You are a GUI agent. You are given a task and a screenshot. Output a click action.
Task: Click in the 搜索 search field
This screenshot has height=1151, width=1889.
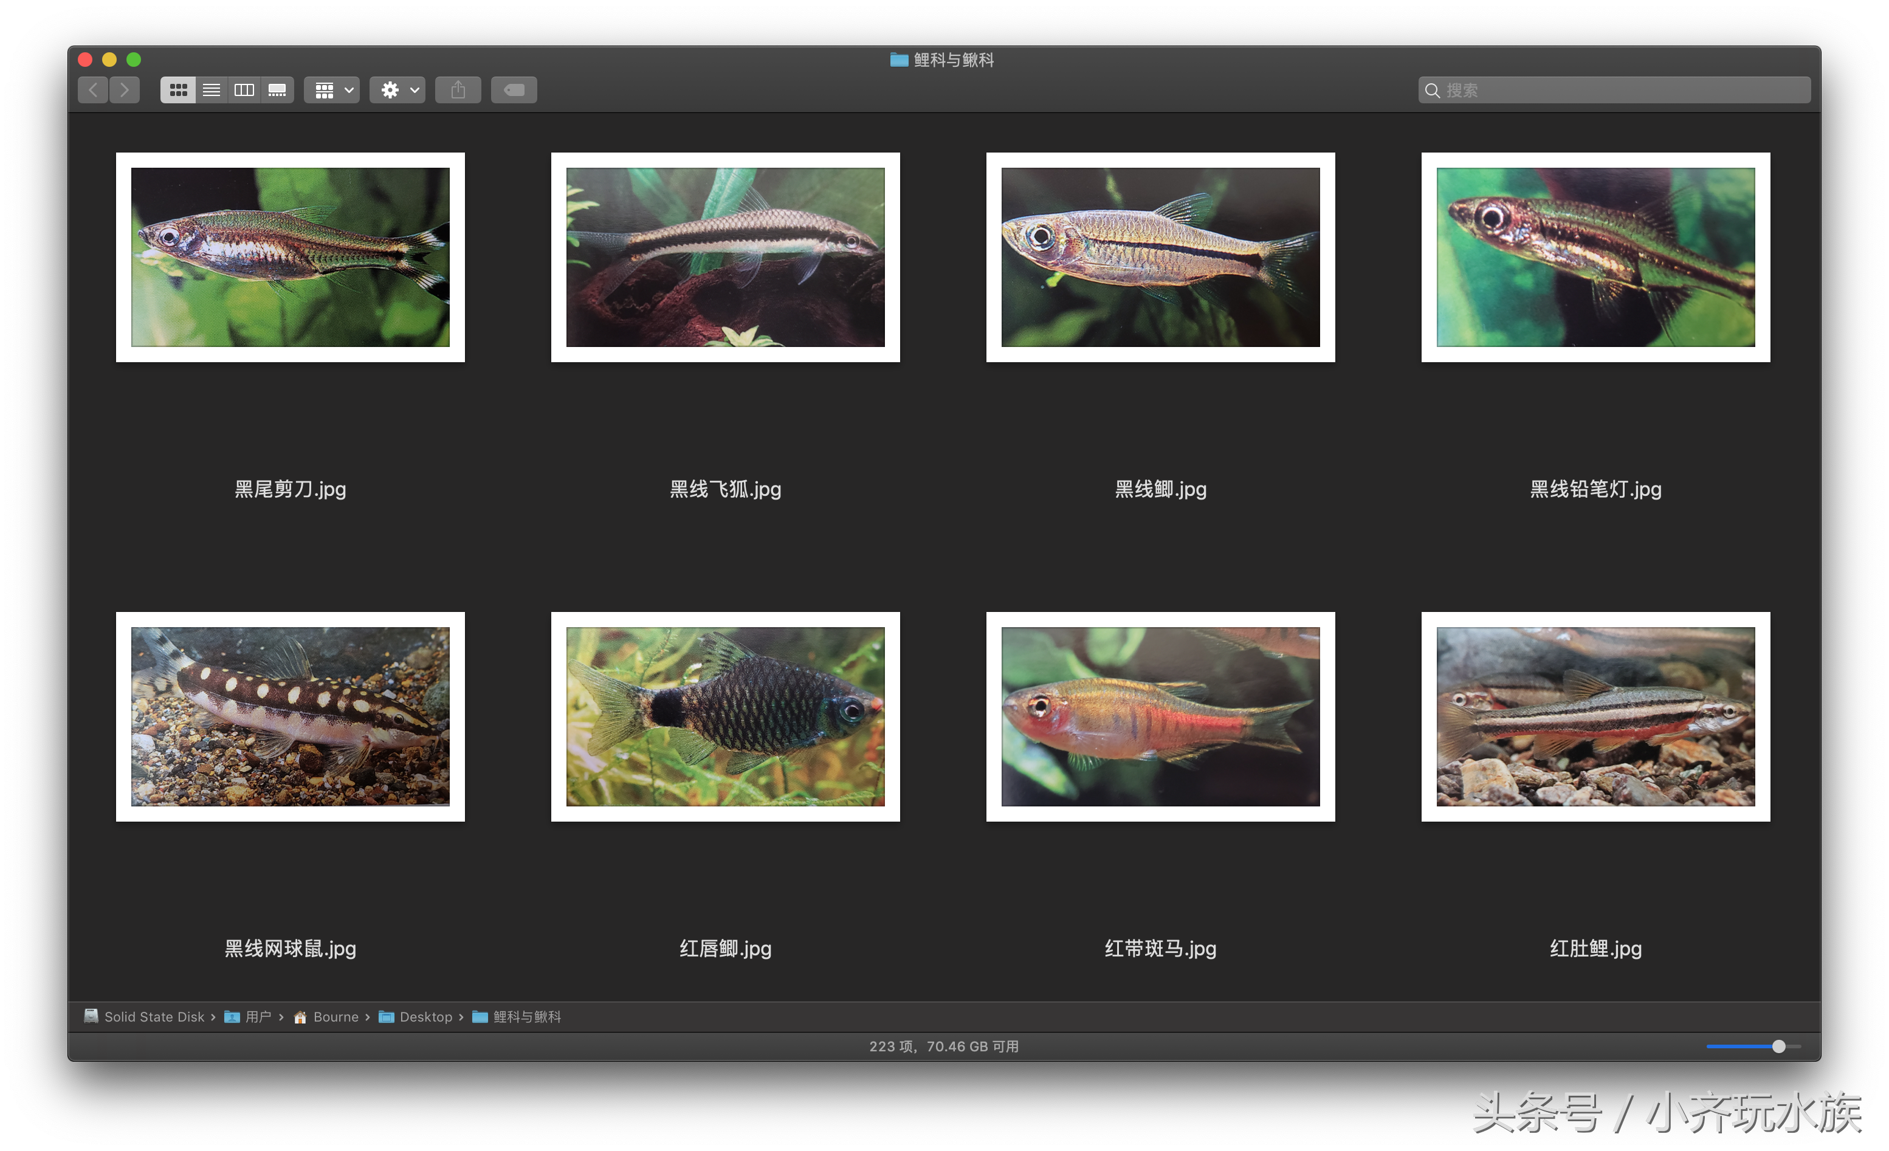click(x=1614, y=91)
